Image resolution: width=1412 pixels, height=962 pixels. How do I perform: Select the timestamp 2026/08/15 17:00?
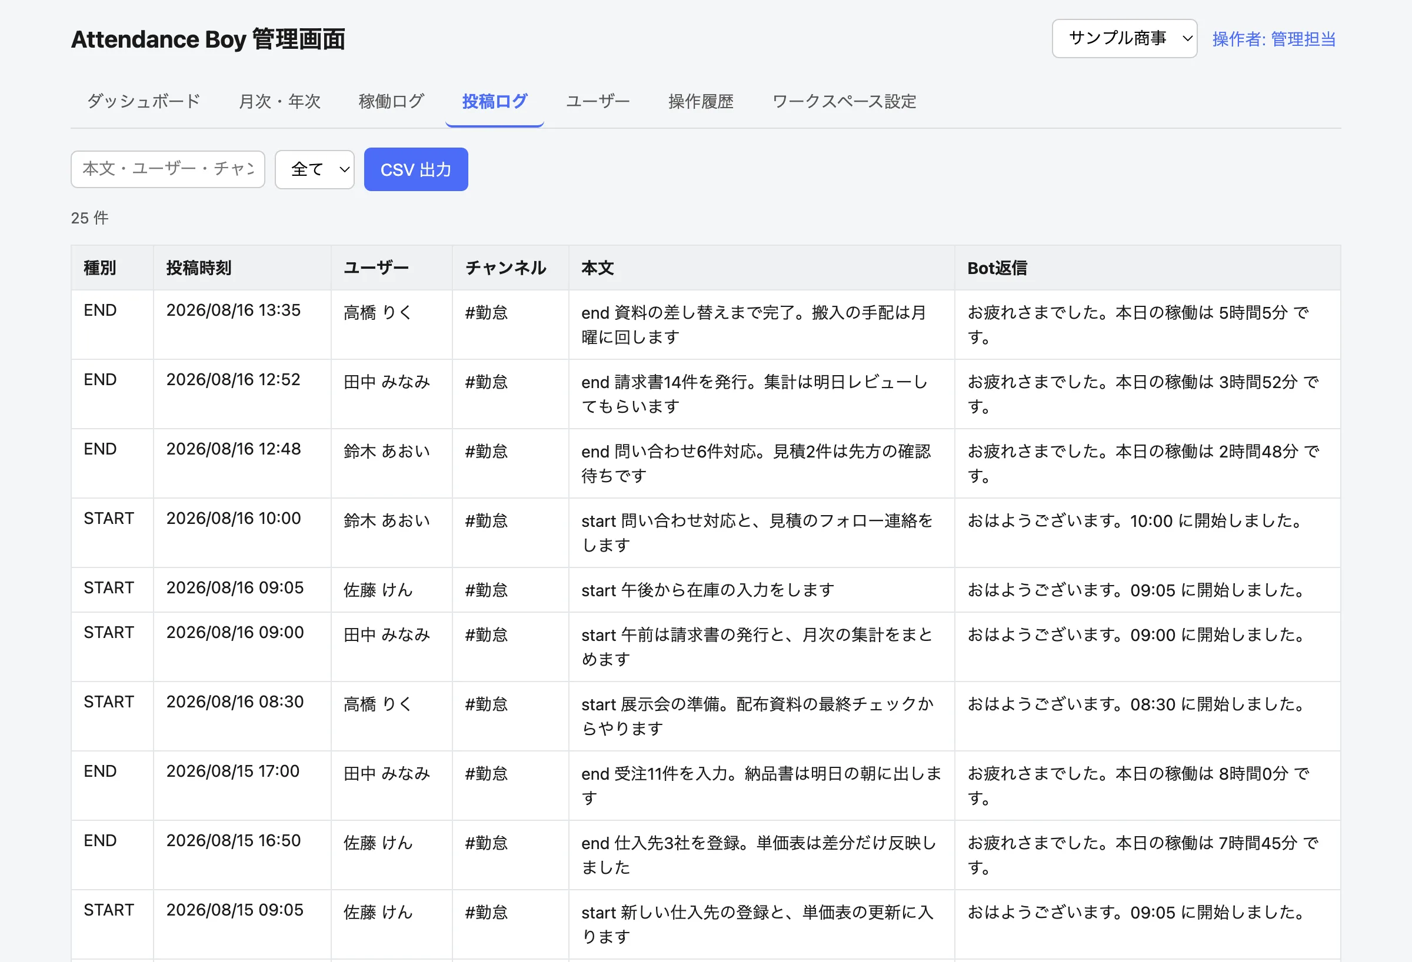[233, 771]
